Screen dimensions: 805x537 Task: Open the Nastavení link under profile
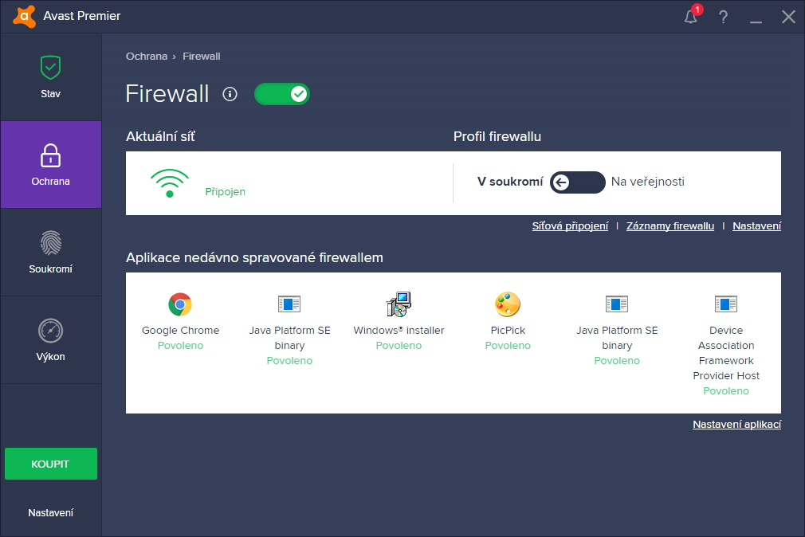click(x=756, y=226)
